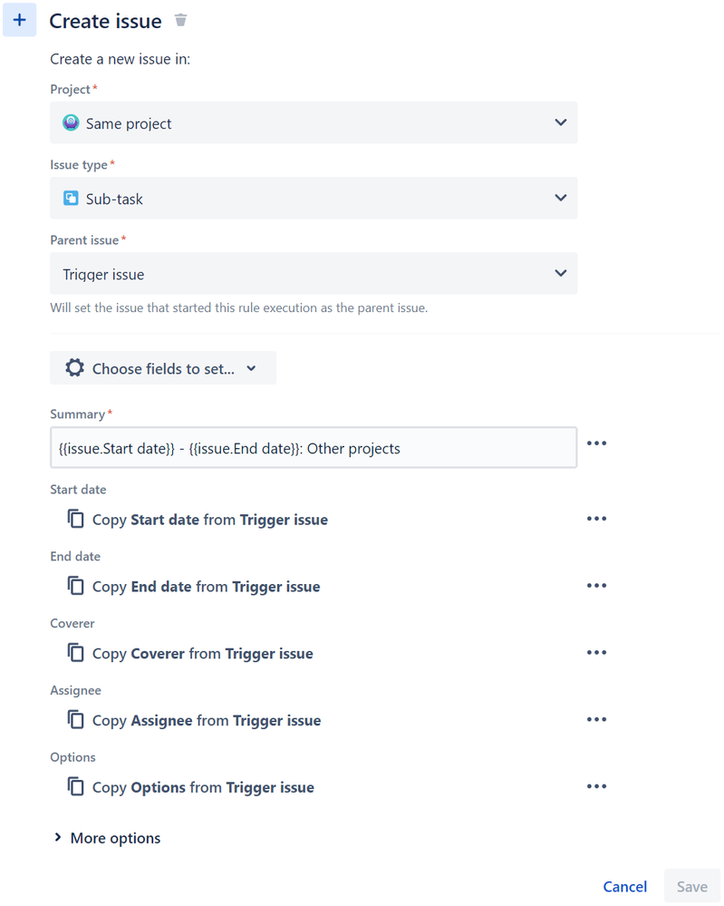Screen dimensions: 724x906
Task: Open the Parent issue dropdown showing Trigger issue
Action: pyautogui.click(x=314, y=273)
